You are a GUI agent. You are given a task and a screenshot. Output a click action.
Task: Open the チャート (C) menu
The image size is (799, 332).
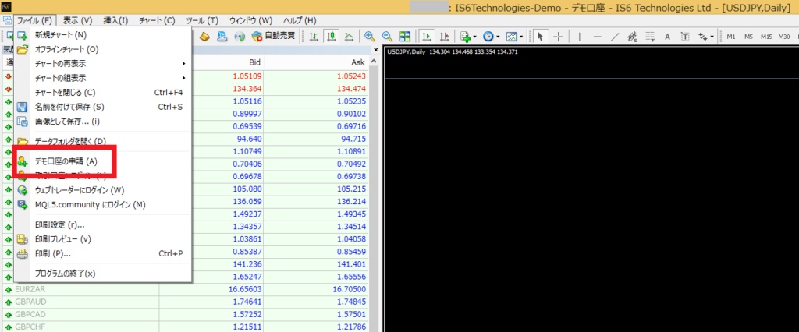coord(157,21)
